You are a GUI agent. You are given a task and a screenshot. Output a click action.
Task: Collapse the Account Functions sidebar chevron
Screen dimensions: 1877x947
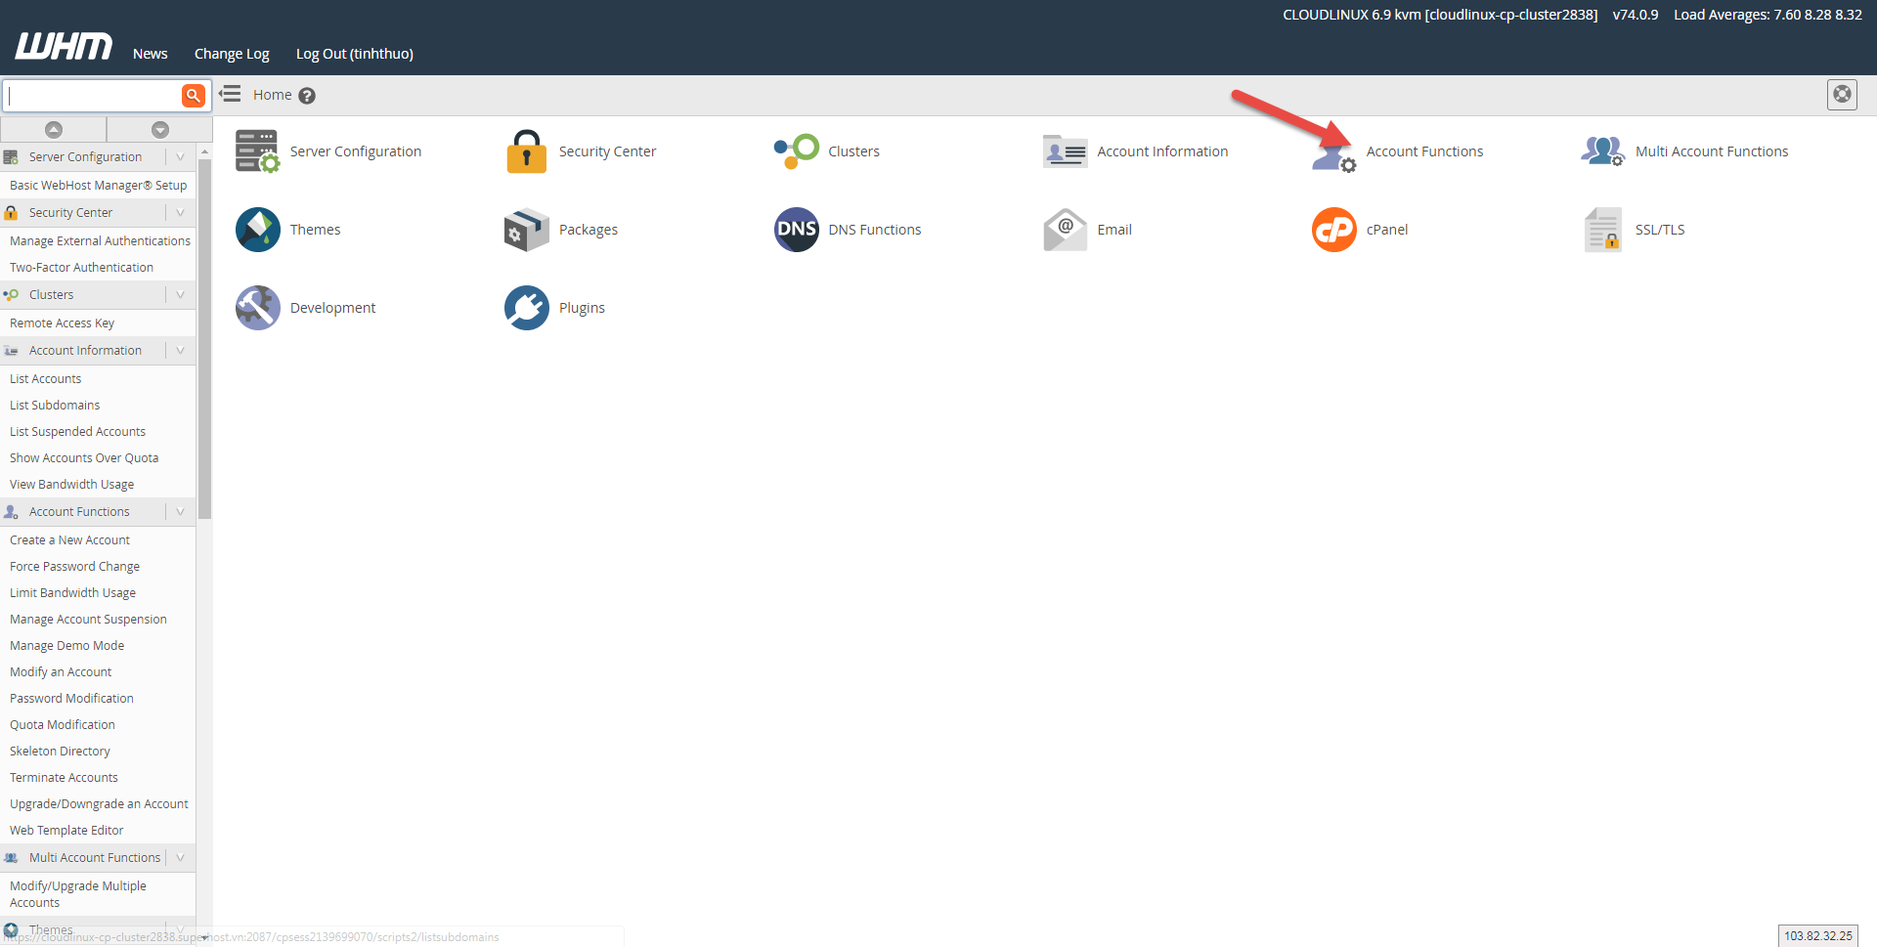click(x=180, y=512)
